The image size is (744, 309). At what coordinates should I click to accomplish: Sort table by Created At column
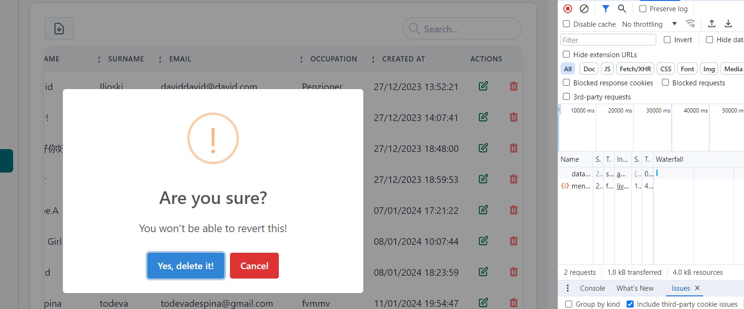coord(403,59)
